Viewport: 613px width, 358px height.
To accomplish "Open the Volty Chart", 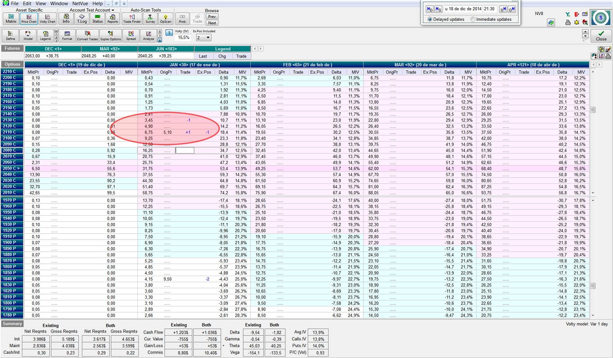I will click(x=47, y=18).
